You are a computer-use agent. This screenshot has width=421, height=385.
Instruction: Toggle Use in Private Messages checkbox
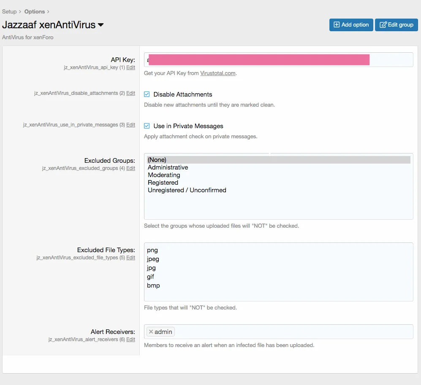click(x=148, y=126)
